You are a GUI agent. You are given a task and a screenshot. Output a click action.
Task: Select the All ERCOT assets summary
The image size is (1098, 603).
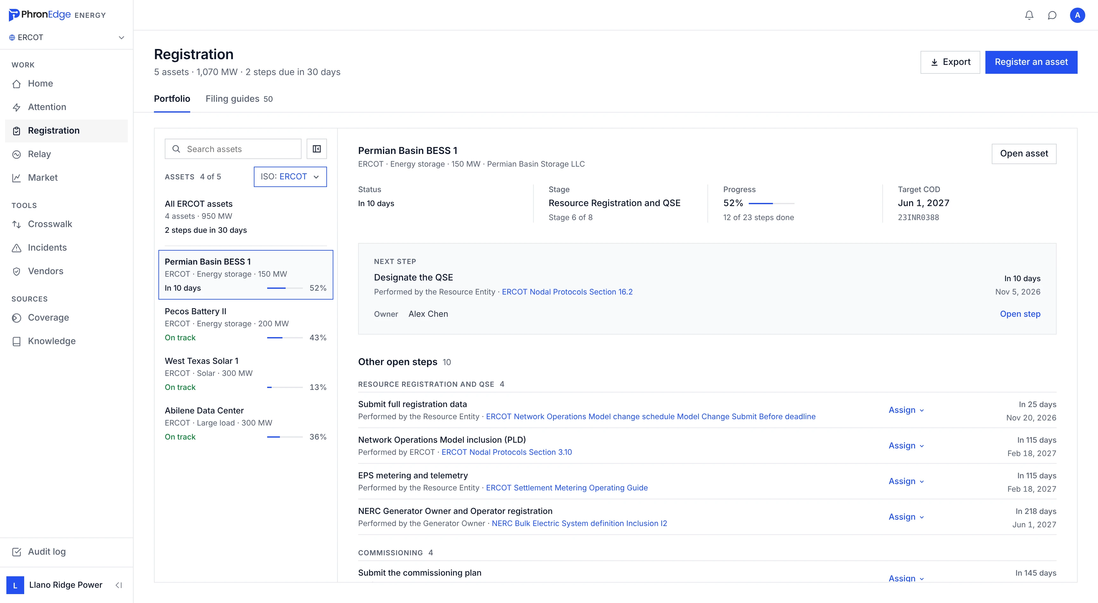click(246, 217)
